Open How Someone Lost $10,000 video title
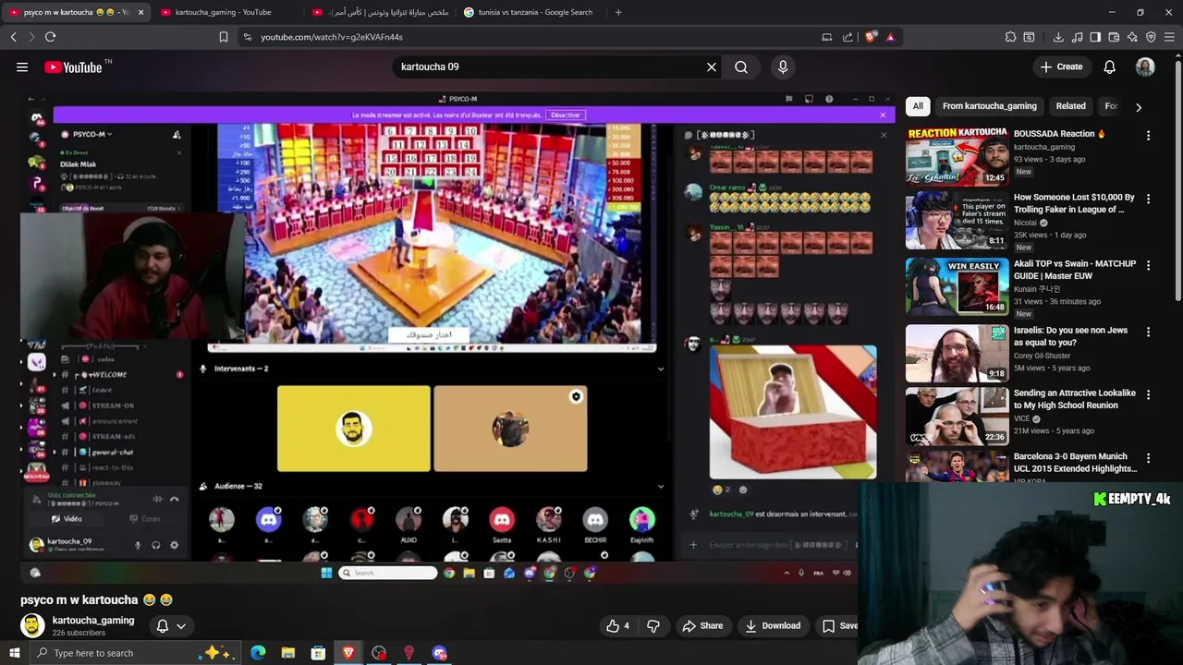 pos(1074,203)
